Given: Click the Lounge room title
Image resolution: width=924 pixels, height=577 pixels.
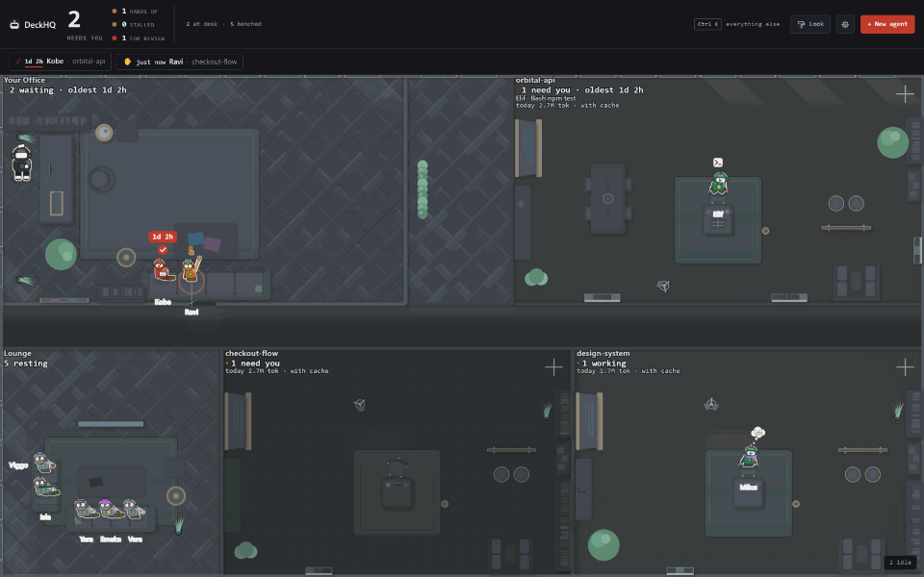Looking at the screenshot, I should pyautogui.click(x=17, y=353).
